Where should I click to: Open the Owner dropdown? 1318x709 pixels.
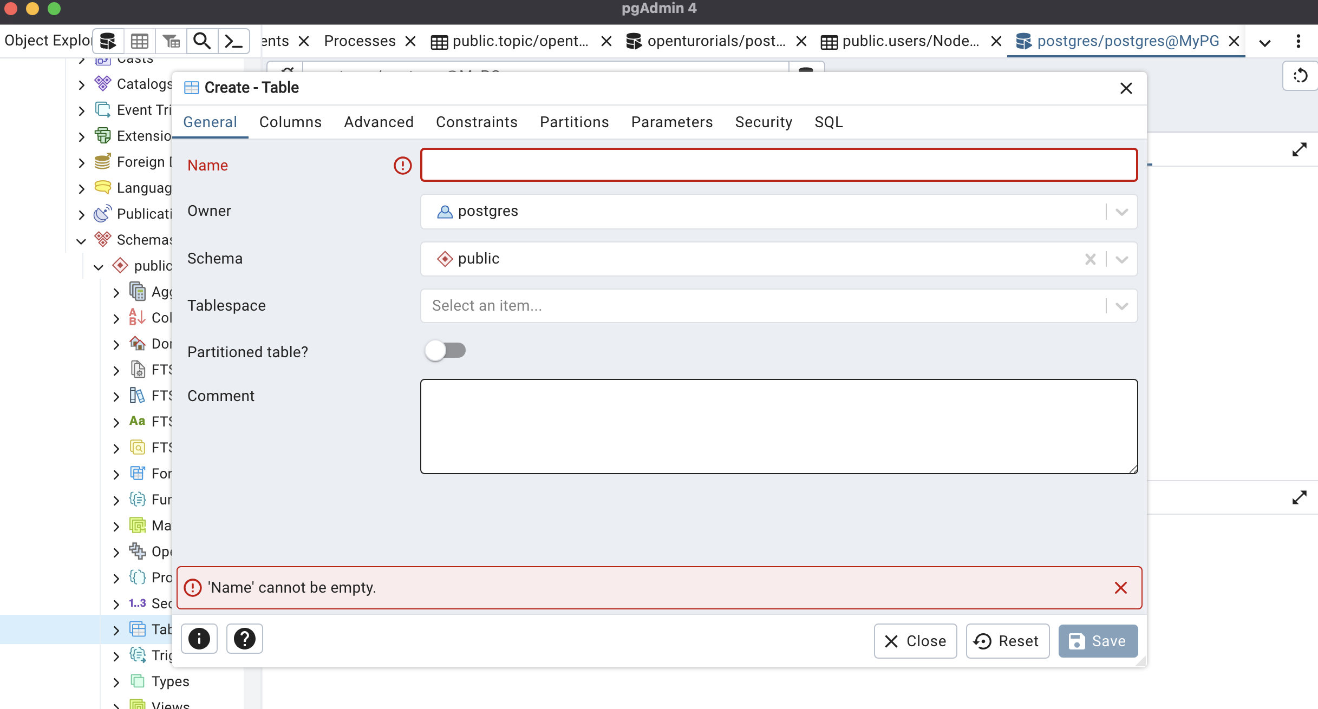coord(1121,212)
